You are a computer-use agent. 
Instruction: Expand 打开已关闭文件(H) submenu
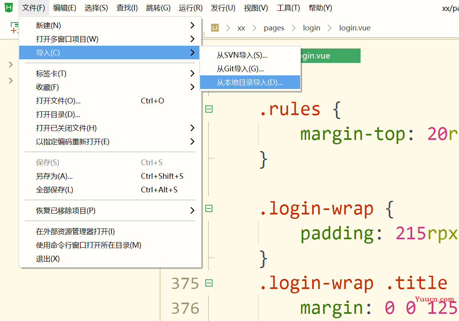pyautogui.click(x=110, y=128)
